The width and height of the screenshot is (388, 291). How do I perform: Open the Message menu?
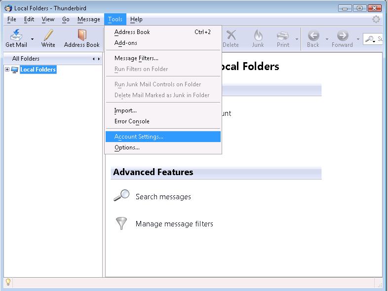coord(88,19)
